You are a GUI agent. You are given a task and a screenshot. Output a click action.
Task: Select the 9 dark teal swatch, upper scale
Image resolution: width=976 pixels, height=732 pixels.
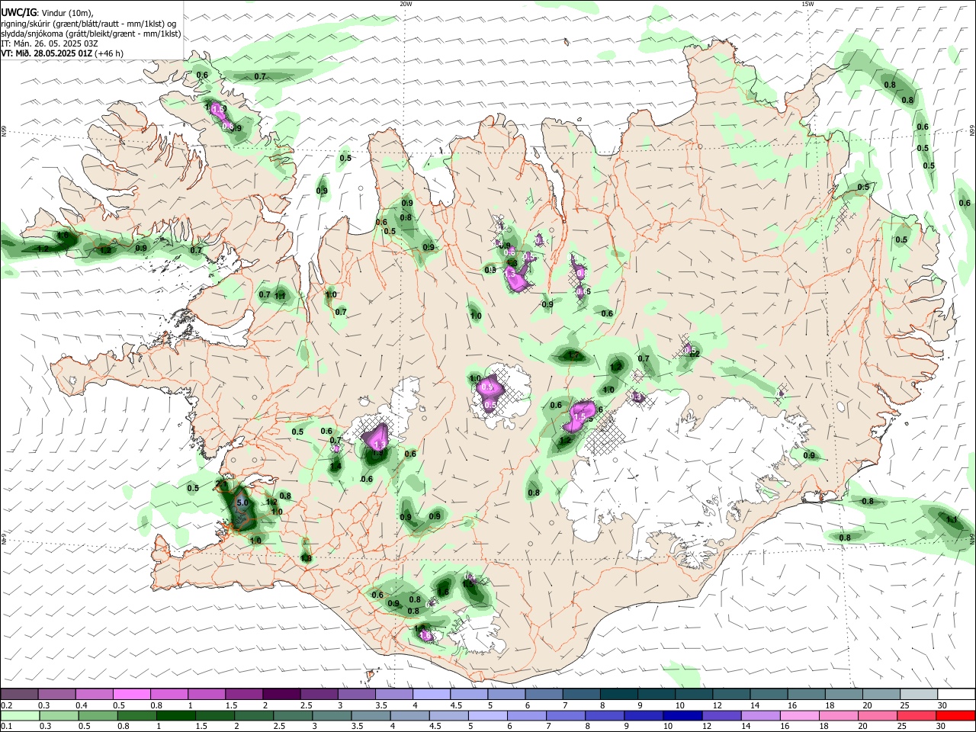[657, 695]
